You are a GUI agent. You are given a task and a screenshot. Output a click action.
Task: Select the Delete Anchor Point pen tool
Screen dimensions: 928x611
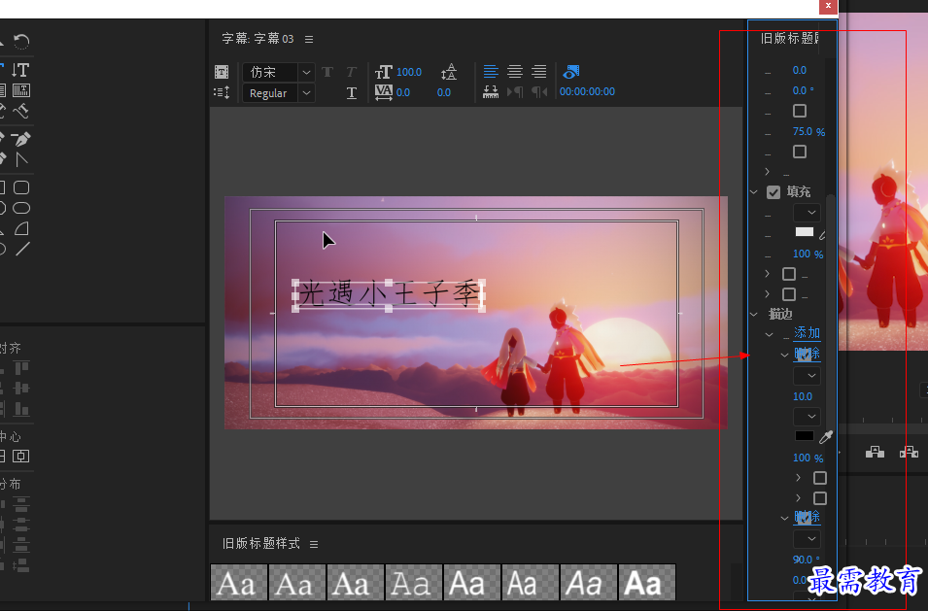21,140
